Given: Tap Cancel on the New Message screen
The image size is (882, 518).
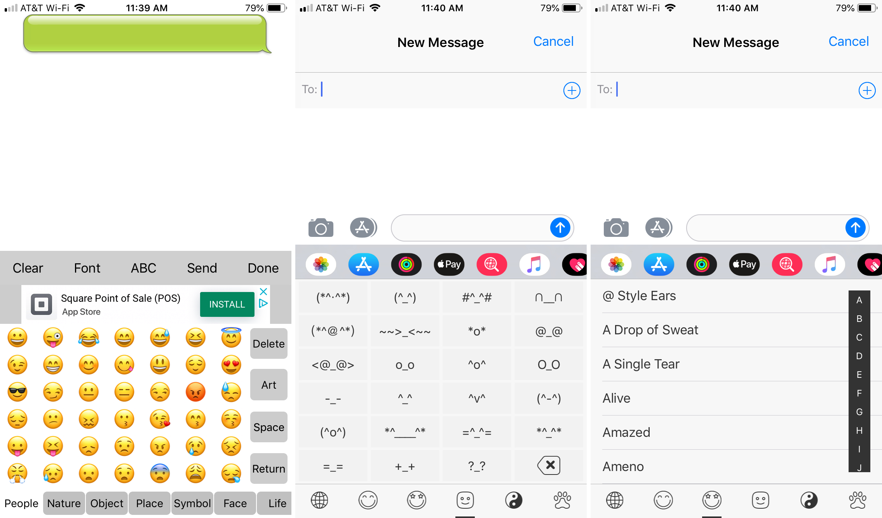Looking at the screenshot, I should coord(553,41).
